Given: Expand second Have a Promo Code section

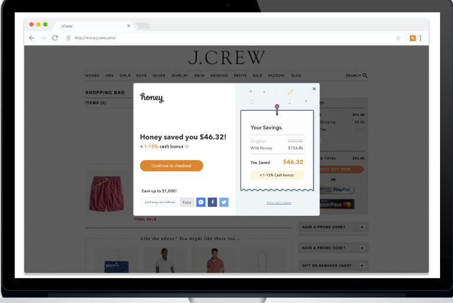Looking at the screenshot, I should (362, 248).
